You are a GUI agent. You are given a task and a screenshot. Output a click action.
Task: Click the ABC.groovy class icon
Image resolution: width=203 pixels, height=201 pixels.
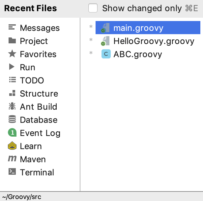[106, 54]
